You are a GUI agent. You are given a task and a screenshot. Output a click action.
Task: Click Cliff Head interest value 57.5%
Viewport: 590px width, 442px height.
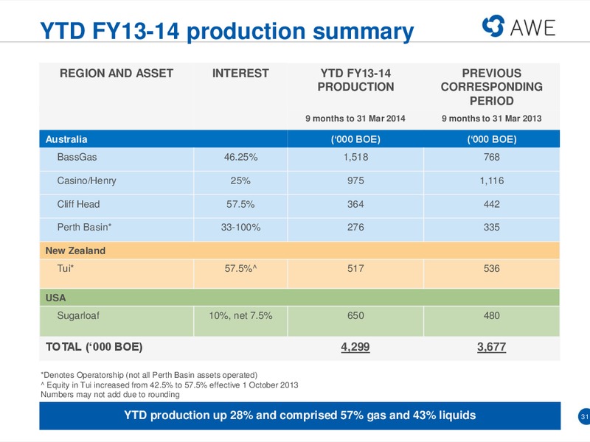(x=240, y=204)
